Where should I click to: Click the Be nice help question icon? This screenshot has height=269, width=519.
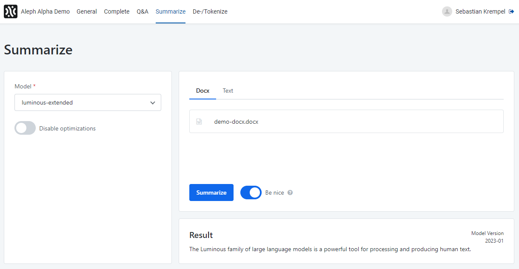click(290, 193)
